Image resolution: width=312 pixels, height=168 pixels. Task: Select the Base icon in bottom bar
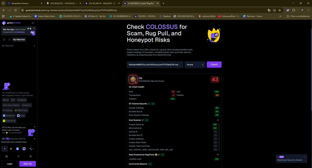click(x=24, y=149)
